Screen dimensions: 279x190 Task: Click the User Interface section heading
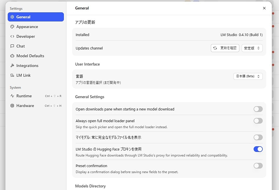point(87,64)
